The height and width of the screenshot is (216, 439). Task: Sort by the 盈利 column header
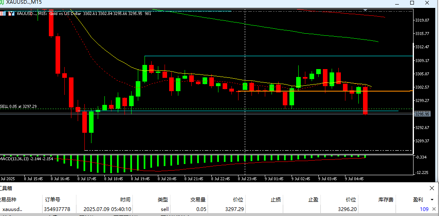tap(418, 199)
